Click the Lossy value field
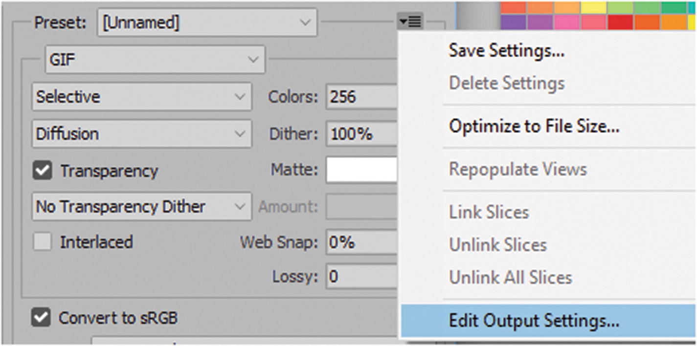 [362, 277]
